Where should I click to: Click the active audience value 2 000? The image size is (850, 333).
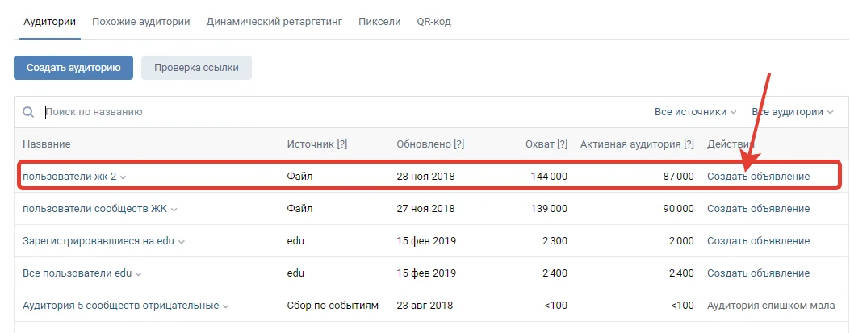pyautogui.click(x=681, y=241)
